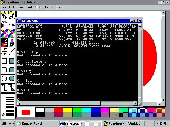Select the Color Eraser tool

click(x=4, y=33)
